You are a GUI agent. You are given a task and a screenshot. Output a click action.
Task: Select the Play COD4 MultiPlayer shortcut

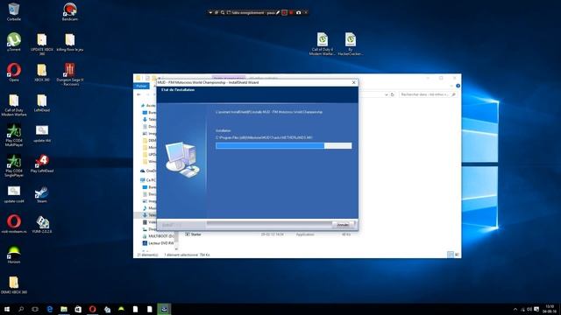tap(14, 135)
